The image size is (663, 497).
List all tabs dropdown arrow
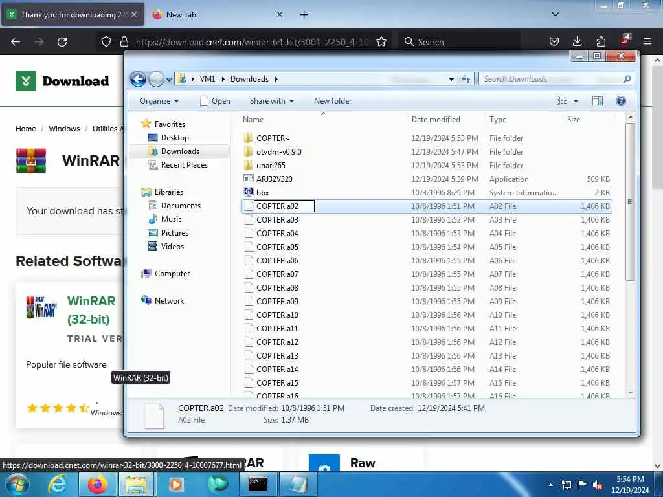pos(556,14)
